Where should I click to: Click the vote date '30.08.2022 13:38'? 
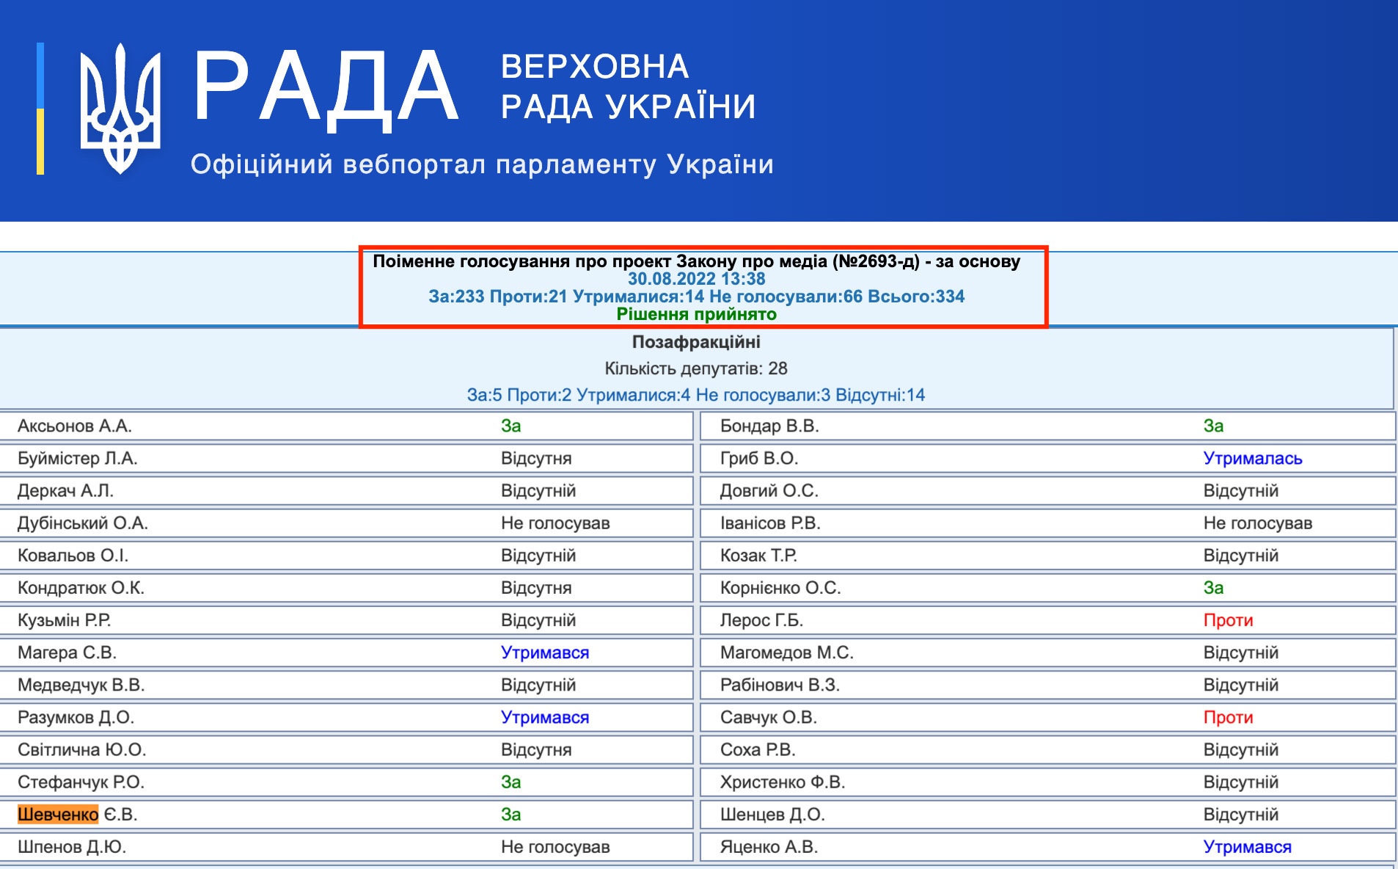pyautogui.click(x=696, y=279)
